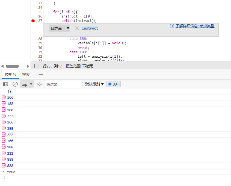Toggle the breakpoint on line 27

33,21
